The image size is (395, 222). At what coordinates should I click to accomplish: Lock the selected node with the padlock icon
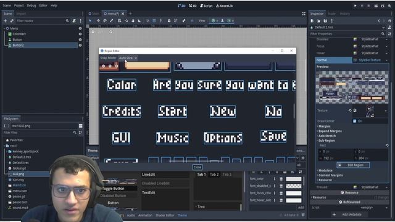(x=169, y=20)
